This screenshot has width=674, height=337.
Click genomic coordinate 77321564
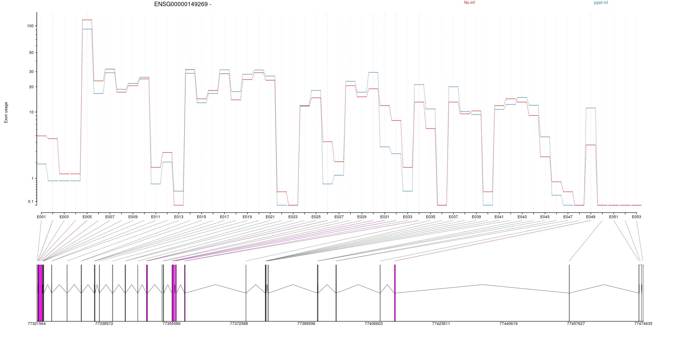tap(37, 324)
